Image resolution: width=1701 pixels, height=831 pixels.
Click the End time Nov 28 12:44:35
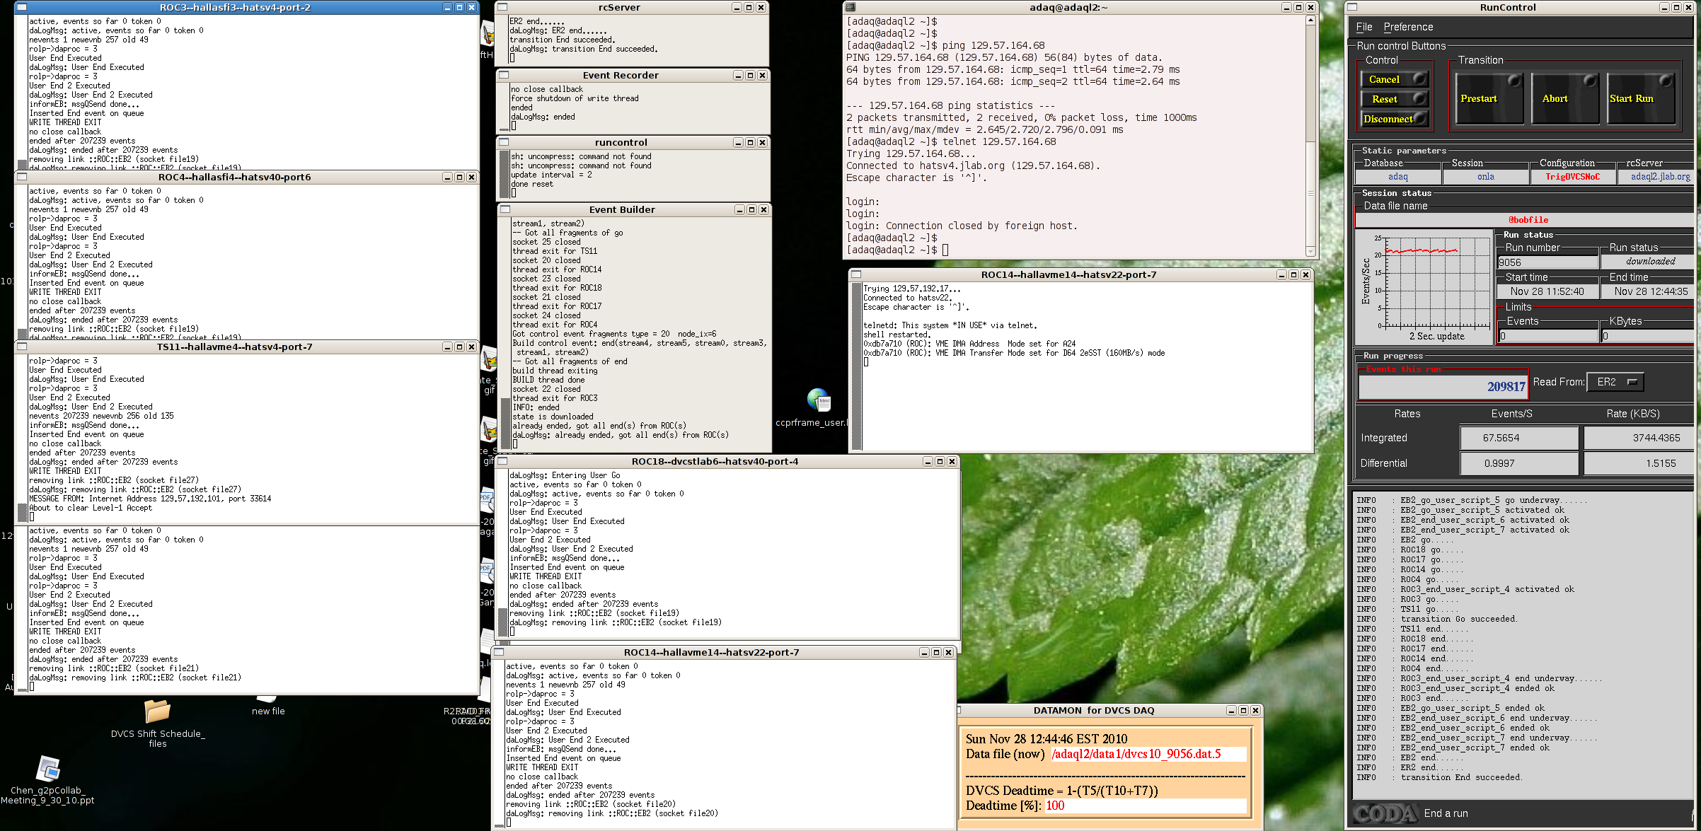1649,291
